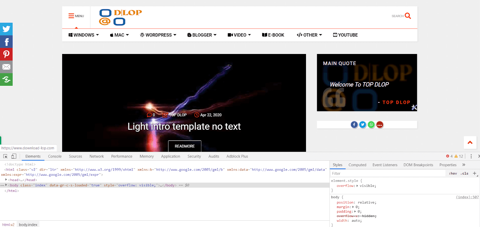Expand the body node in DOM tree

6,185
